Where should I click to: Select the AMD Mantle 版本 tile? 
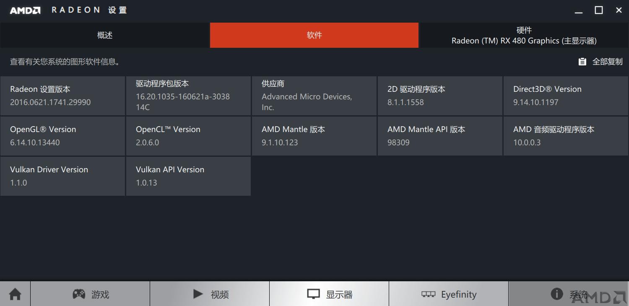[x=314, y=136]
